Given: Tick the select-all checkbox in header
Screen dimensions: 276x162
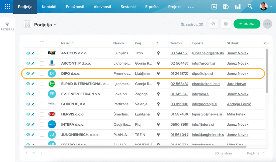Looking at the screenshot, I should point(42,43).
